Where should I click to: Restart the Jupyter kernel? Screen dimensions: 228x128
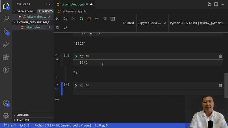tap(81, 19)
